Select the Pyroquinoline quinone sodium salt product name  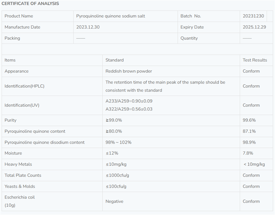(110, 16)
